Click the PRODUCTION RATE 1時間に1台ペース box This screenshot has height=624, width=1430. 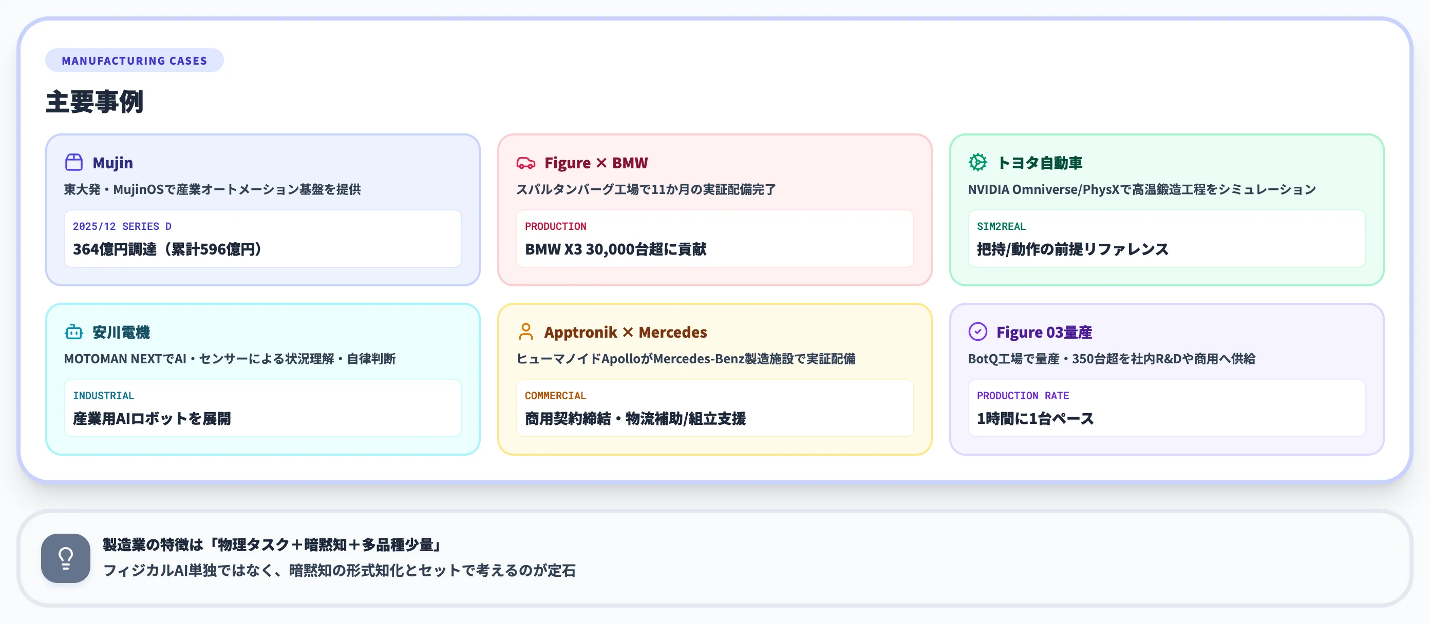pyautogui.click(x=1166, y=407)
